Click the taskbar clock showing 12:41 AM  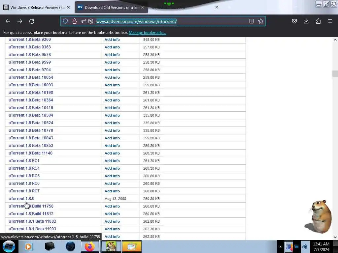[x=321, y=247]
